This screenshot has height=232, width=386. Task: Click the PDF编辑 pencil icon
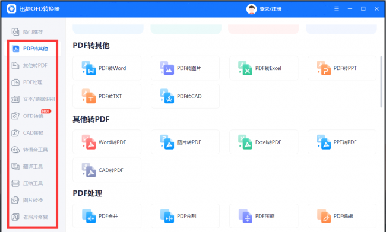click(x=324, y=216)
